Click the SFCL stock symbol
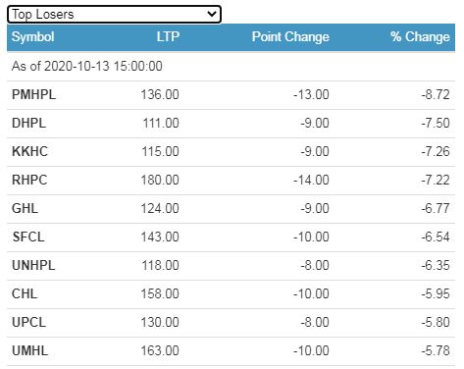This screenshot has height=369, width=464. 28,237
